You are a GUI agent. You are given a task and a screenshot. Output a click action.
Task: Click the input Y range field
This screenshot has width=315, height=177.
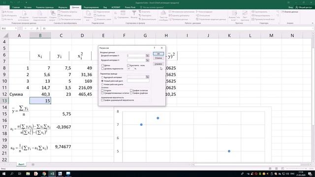136,56
